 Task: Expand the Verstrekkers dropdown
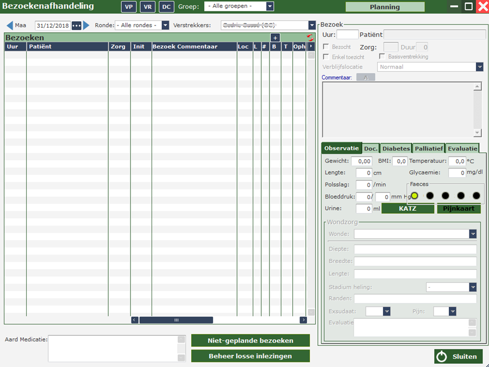[x=312, y=26]
